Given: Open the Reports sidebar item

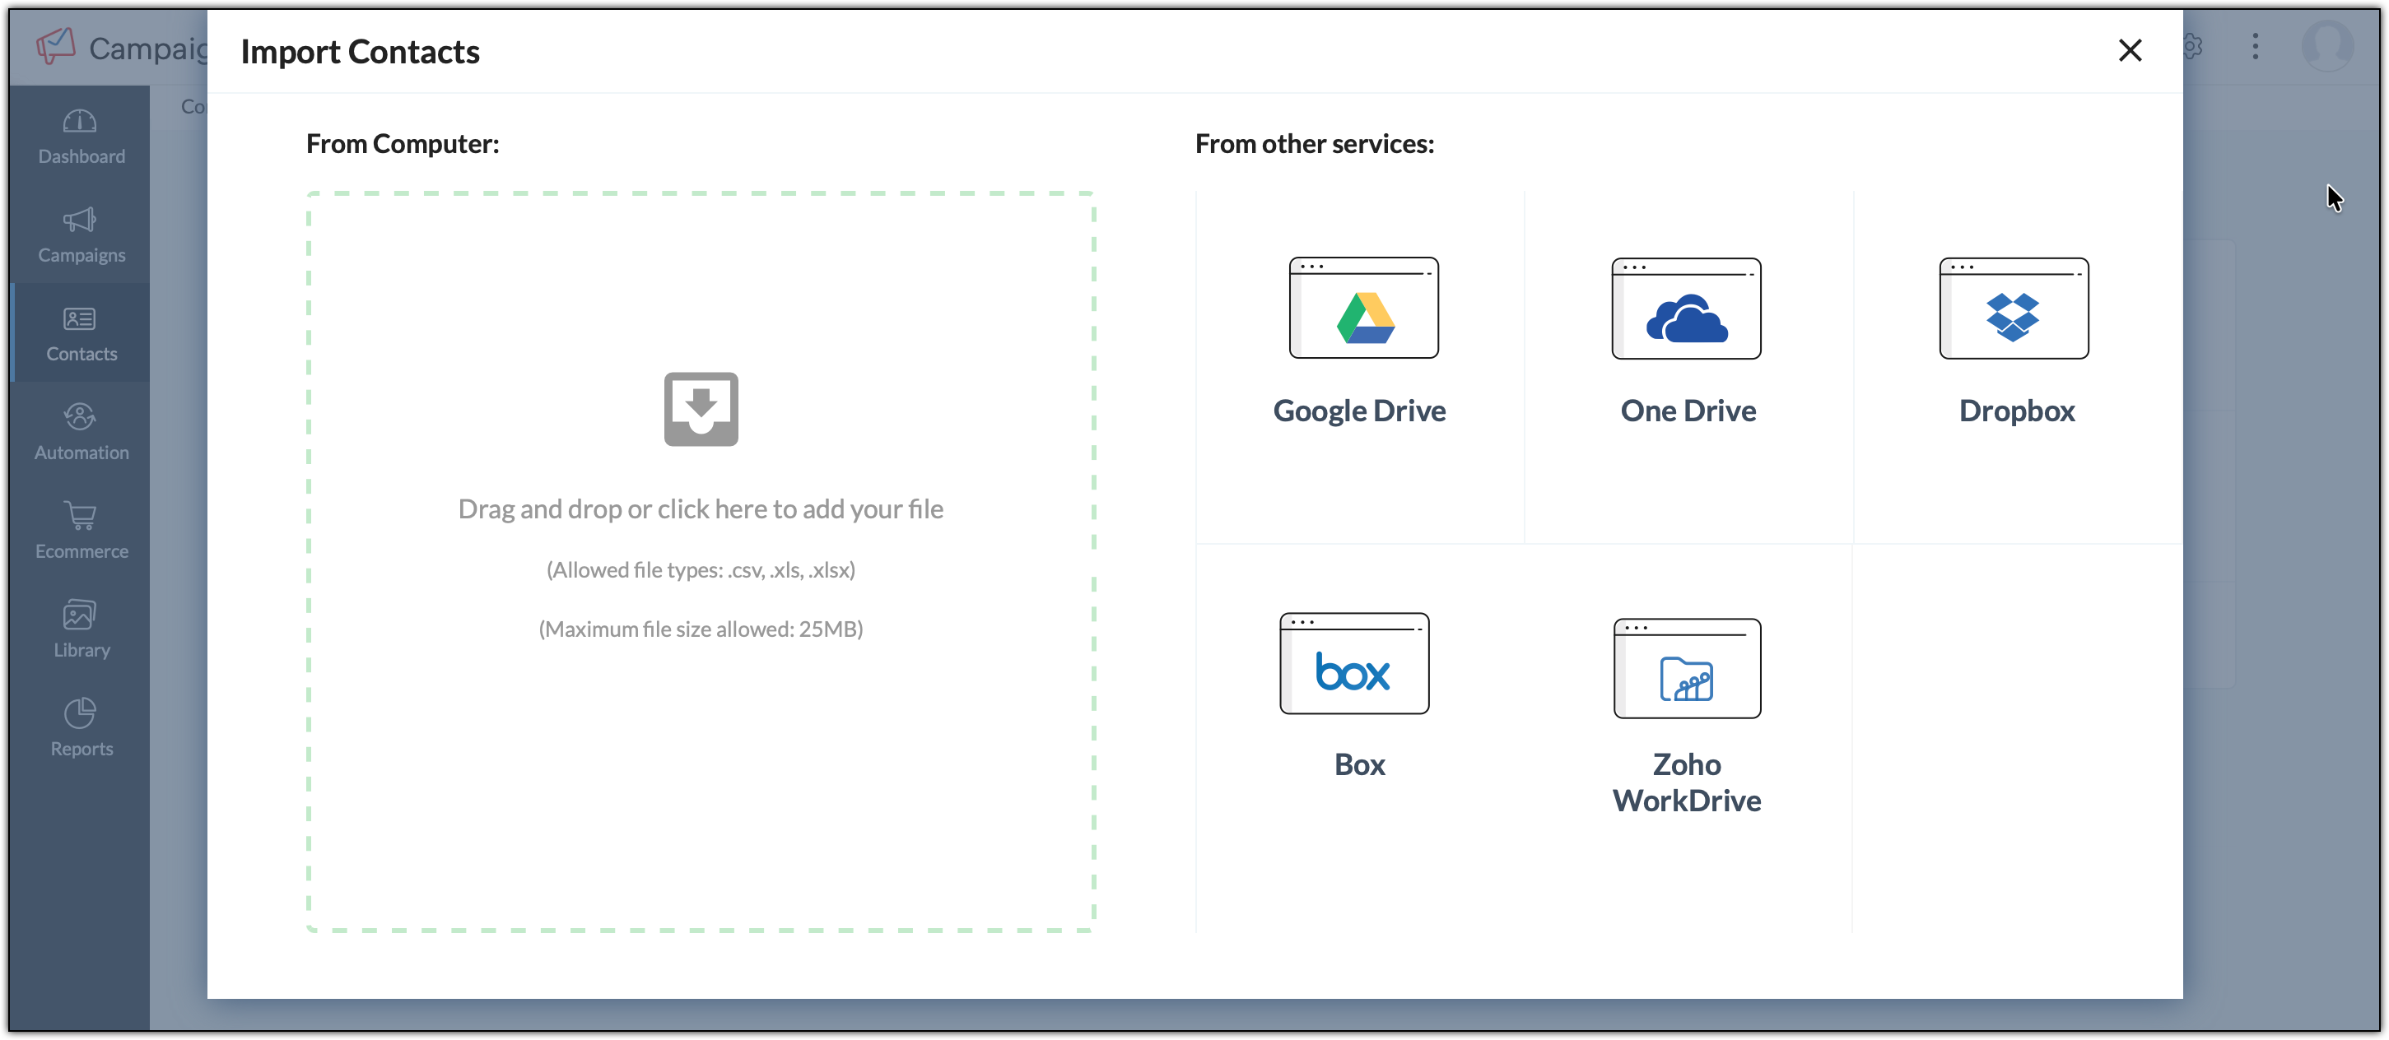Looking at the screenshot, I should pyautogui.click(x=81, y=728).
